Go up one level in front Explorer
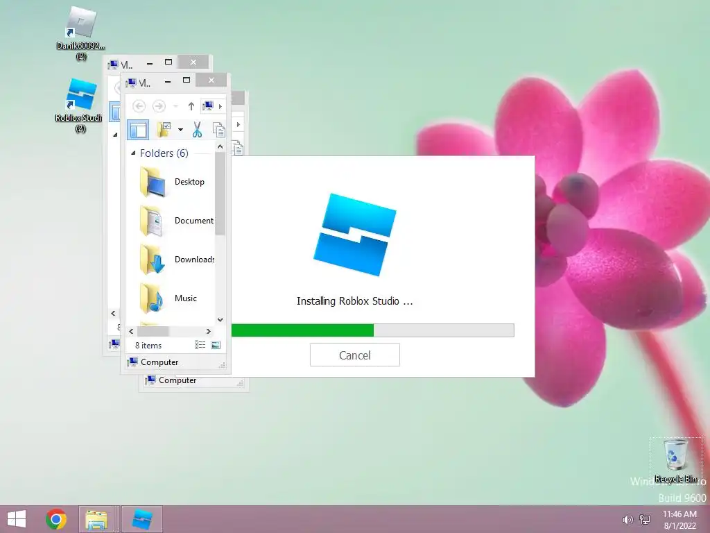Image resolution: width=710 pixels, height=533 pixels. click(191, 106)
